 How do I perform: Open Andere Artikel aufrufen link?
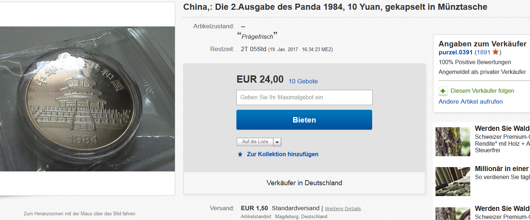point(471,102)
